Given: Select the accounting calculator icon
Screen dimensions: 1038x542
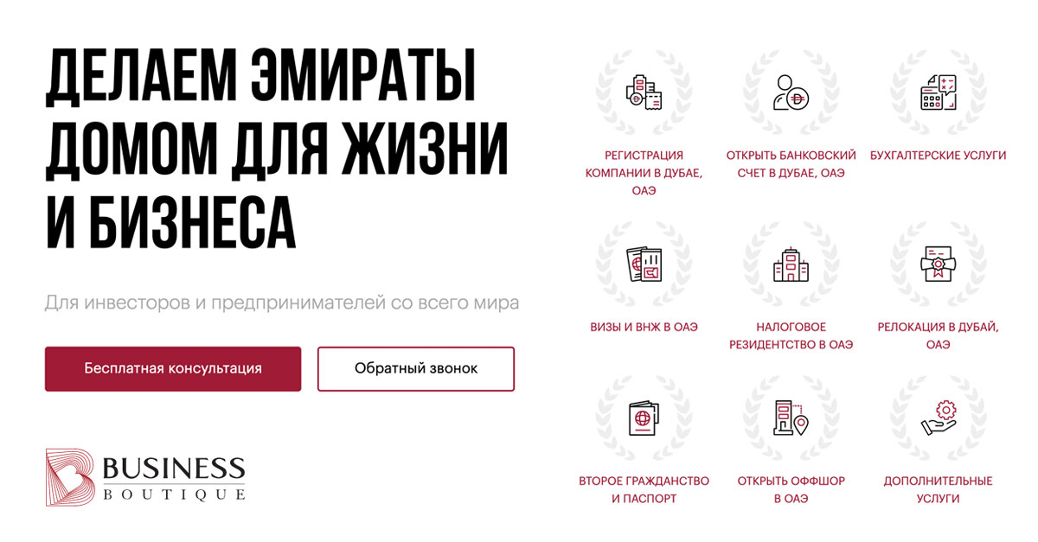Looking at the screenshot, I should click(939, 92).
